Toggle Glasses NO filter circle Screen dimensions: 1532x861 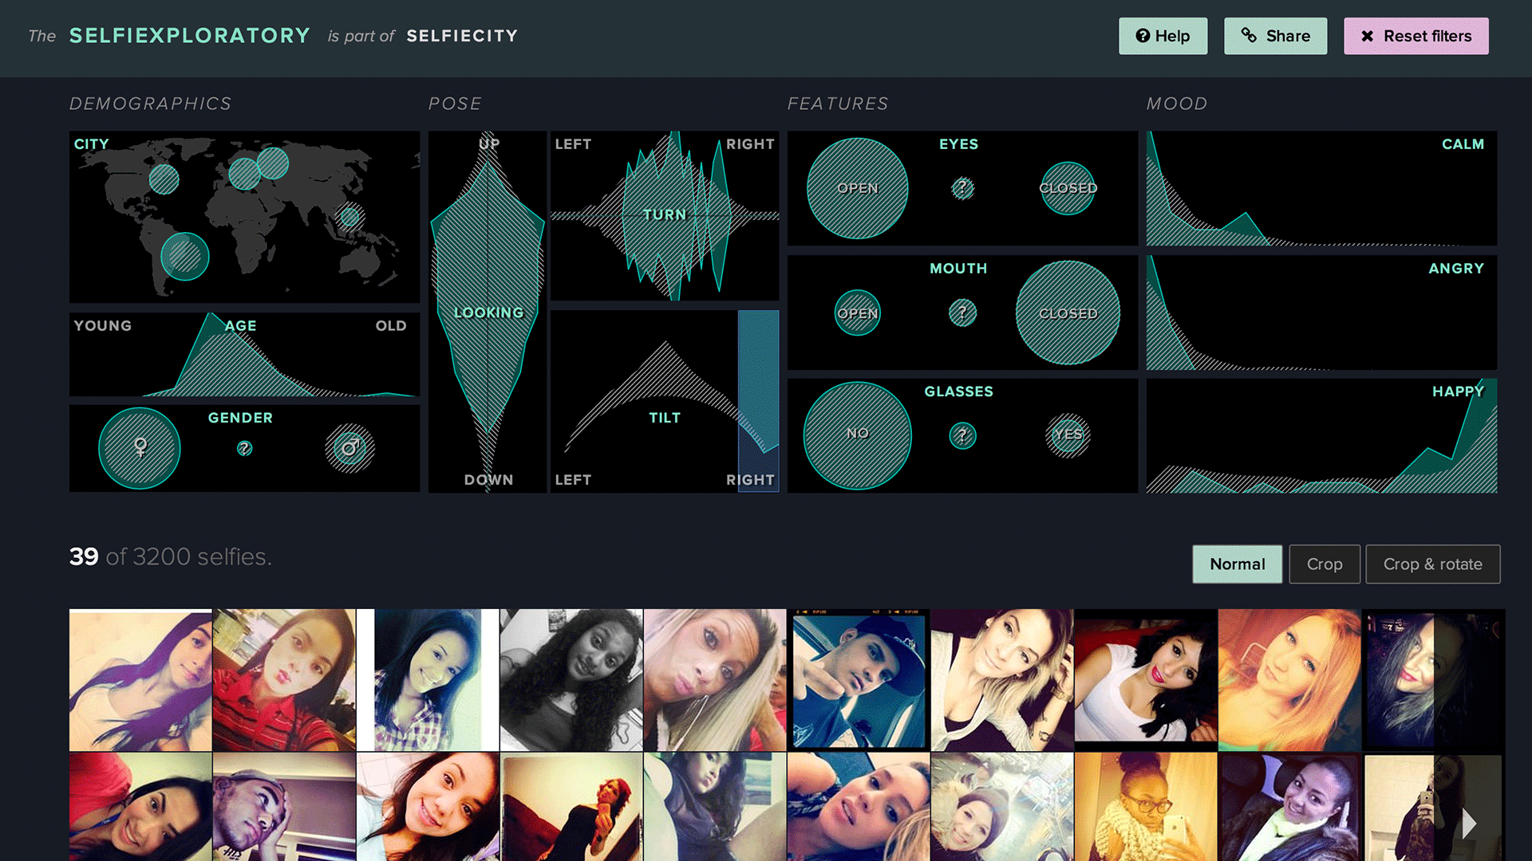click(857, 434)
